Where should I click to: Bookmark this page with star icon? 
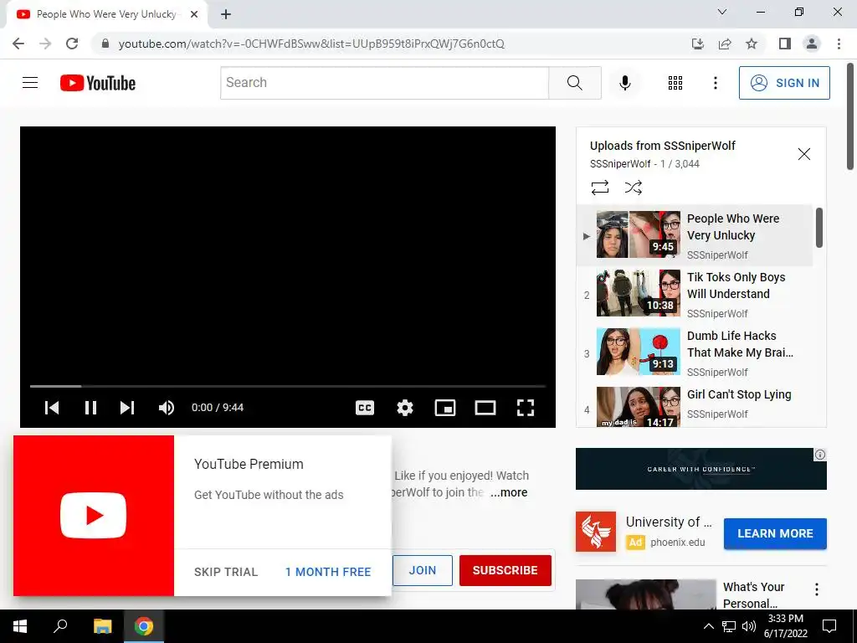click(752, 44)
